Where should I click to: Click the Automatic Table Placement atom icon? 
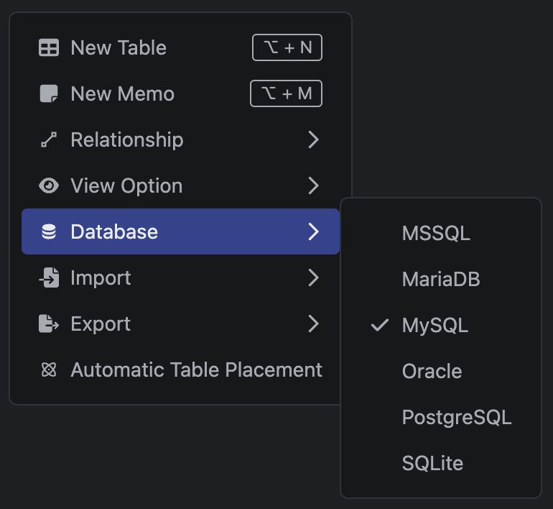(49, 370)
